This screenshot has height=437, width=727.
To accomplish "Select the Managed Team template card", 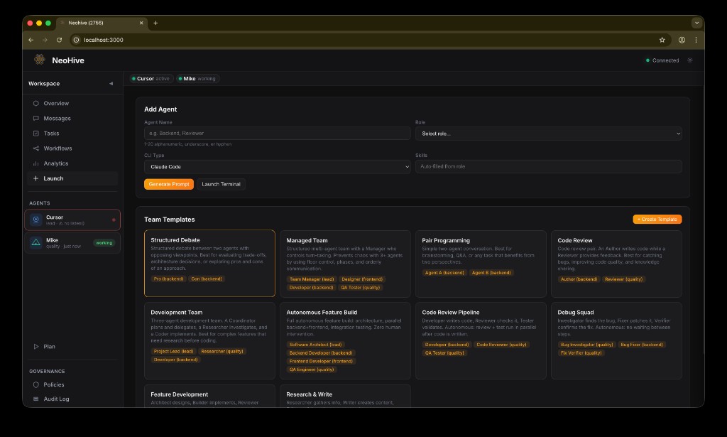I will (345, 264).
